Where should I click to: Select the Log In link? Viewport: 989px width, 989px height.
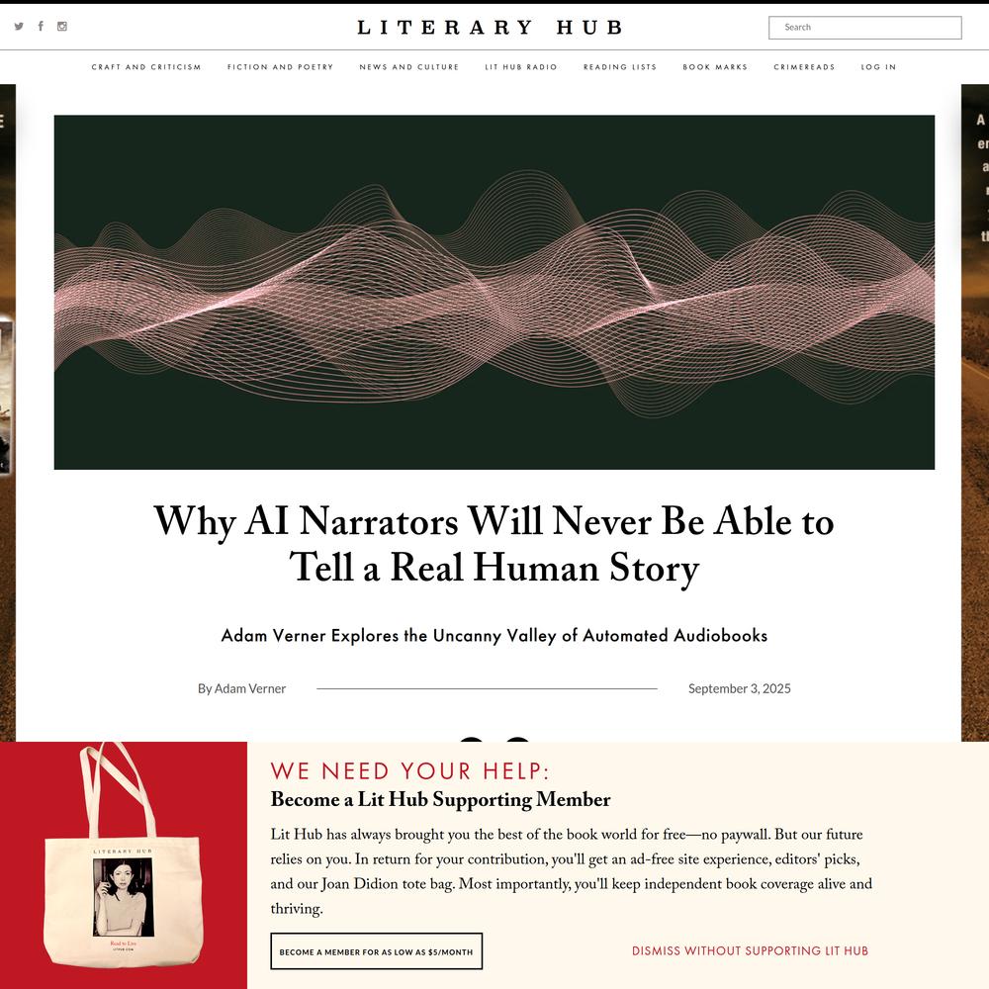[x=878, y=67]
